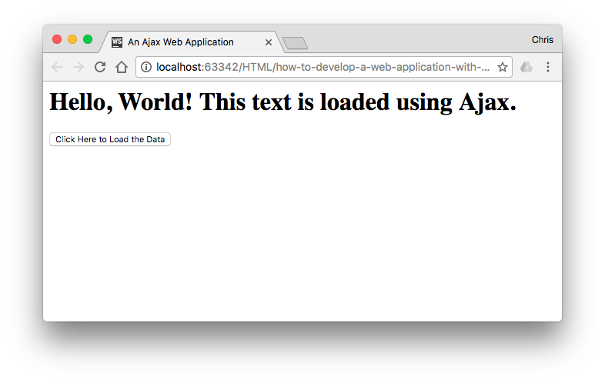
Task: Bookmark this page with the star icon
Action: pyautogui.click(x=503, y=67)
